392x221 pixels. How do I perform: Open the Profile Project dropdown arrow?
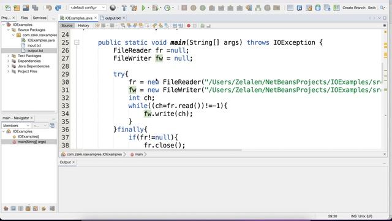pyautogui.click(x=173, y=8)
